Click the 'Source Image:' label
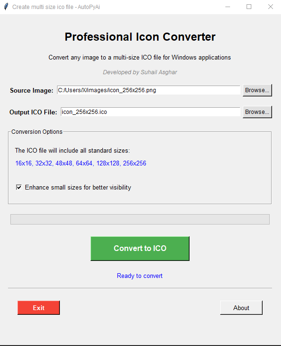The width and height of the screenshot is (281, 346). pos(32,90)
